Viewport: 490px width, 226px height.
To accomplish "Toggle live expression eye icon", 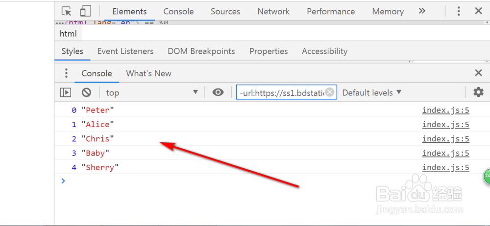I will pos(218,92).
